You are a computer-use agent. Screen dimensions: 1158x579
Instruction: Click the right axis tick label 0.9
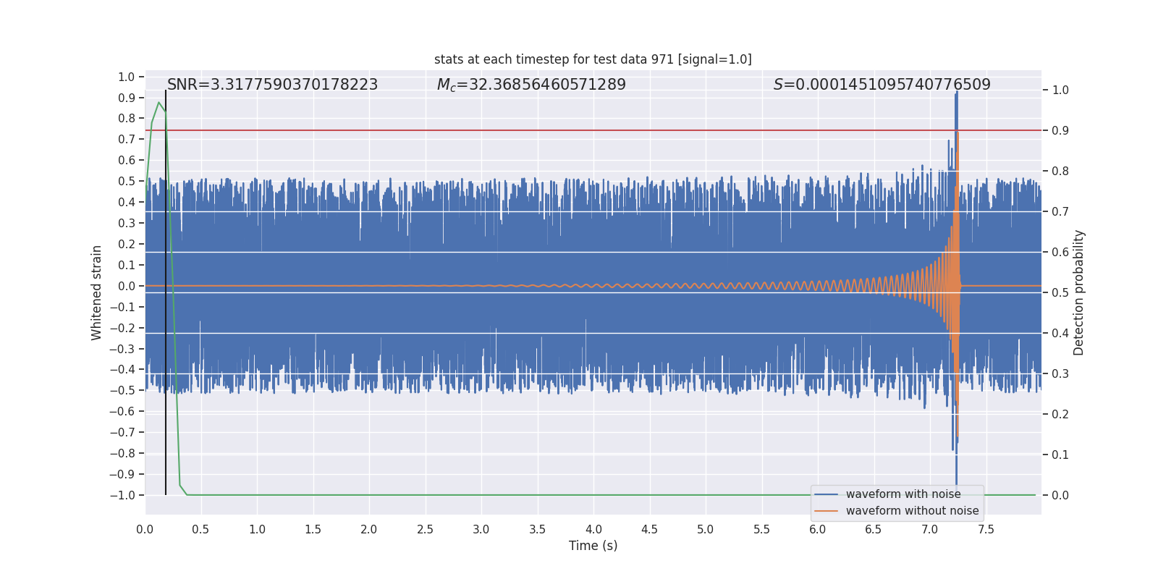tap(1060, 131)
